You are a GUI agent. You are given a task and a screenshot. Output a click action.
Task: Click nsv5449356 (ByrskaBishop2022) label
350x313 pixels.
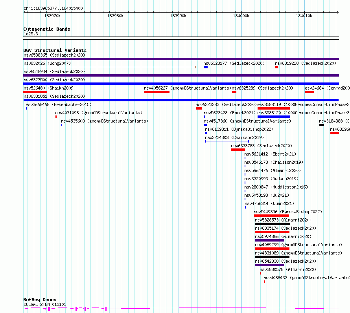pos(288,212)
